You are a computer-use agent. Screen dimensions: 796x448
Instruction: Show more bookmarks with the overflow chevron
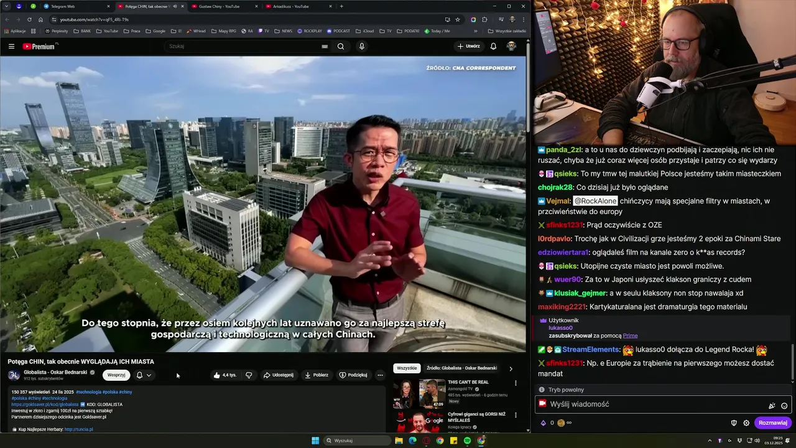[x=476, y=30]
